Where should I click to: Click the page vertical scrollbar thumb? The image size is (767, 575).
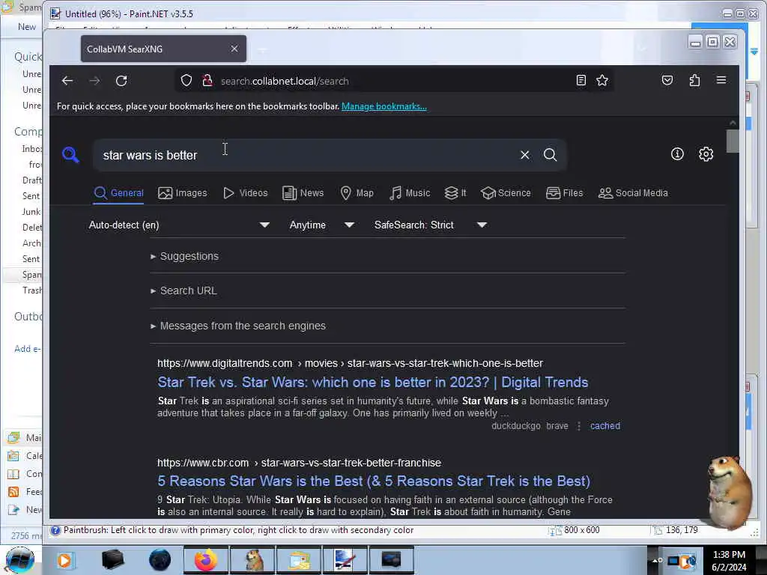pyautogui.click(x=733, y=141)
